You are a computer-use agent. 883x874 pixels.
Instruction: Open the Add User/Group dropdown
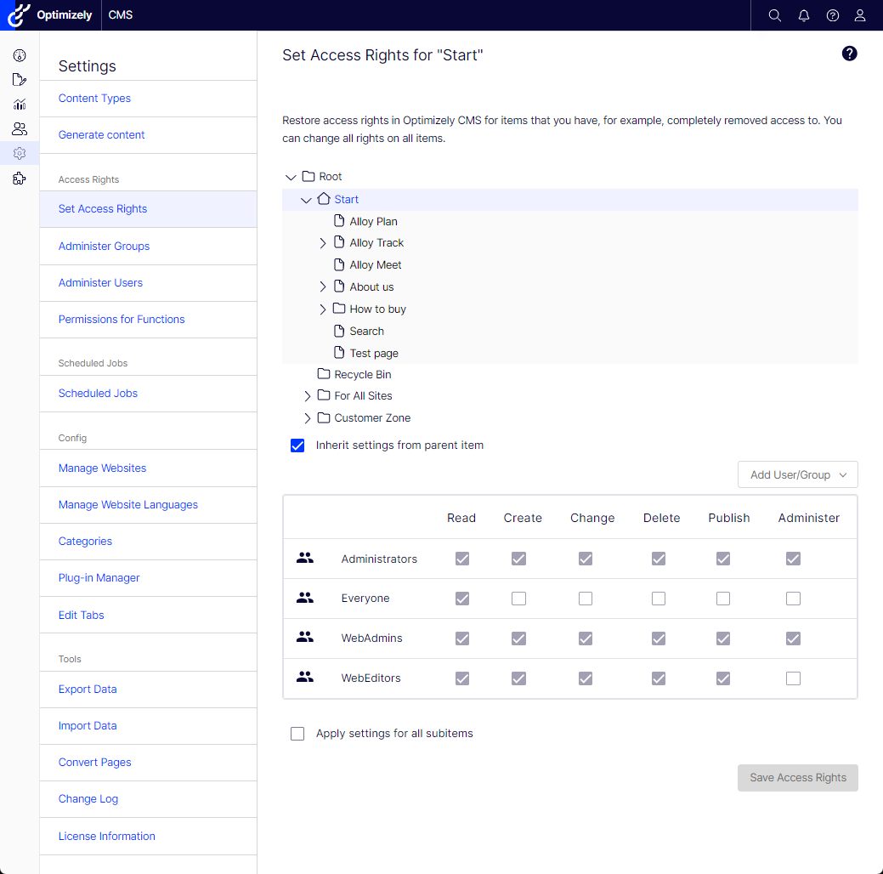(x=797, y=474)
